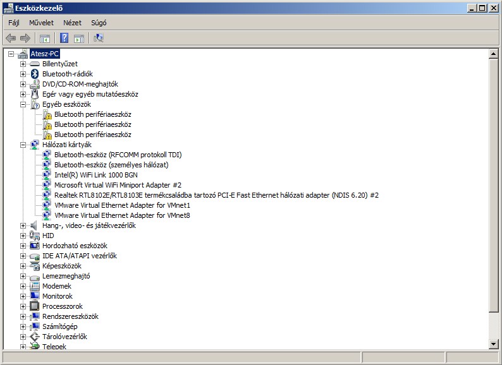Select Bluetooth-eszköz (RFCOMM protokoll TDI)

click(118, 155)
